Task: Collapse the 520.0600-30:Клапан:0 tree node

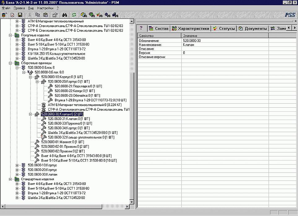Action: pyautogui.click(x=30, y=114)
